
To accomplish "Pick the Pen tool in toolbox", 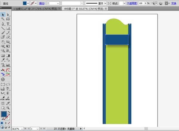I will 3,24.
